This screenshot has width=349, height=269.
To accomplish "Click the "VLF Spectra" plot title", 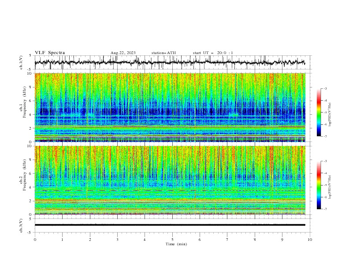I will [50, 53].
